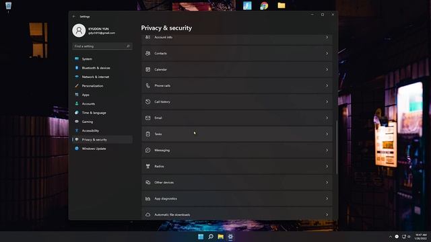Open the blue music note desktop icon
The height and width of the screenshot is (242, 431).
247,5
